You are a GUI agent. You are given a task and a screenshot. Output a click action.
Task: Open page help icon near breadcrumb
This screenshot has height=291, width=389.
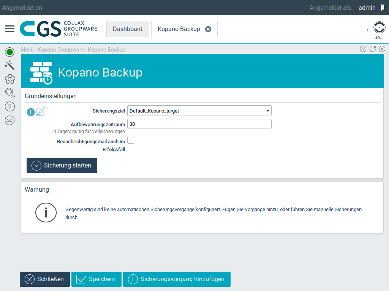(363, 49)
